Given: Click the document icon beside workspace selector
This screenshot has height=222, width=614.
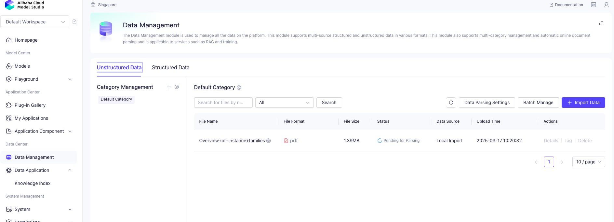Looking at the screenshot, I should pos(74,22).
